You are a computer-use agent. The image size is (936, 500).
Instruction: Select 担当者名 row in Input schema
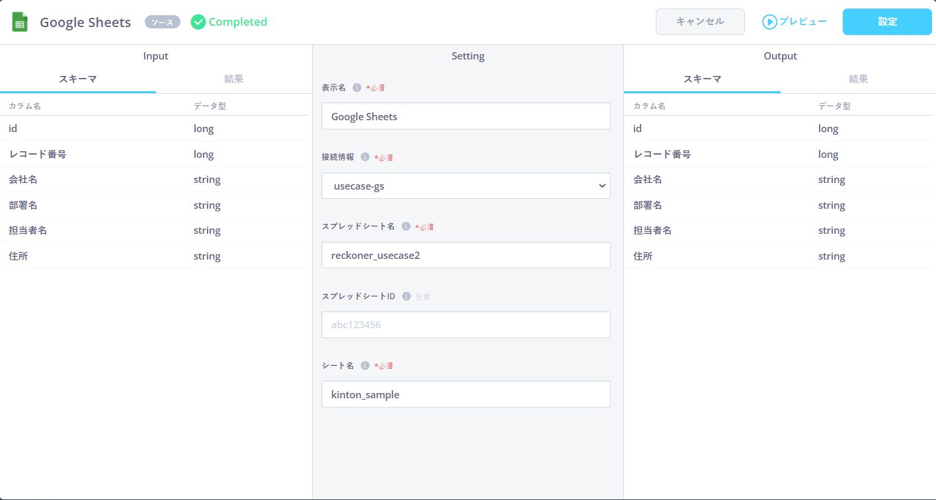(154, 231)
